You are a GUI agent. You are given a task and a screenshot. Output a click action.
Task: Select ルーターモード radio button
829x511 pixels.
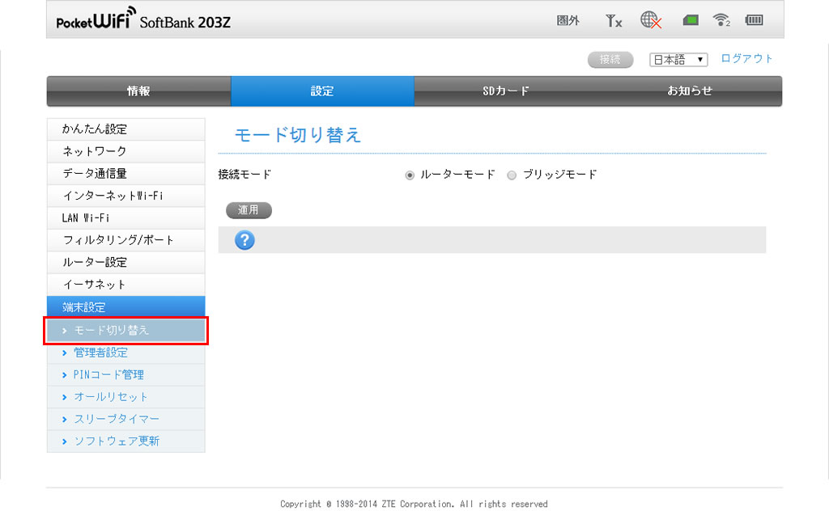pos(410,175)
